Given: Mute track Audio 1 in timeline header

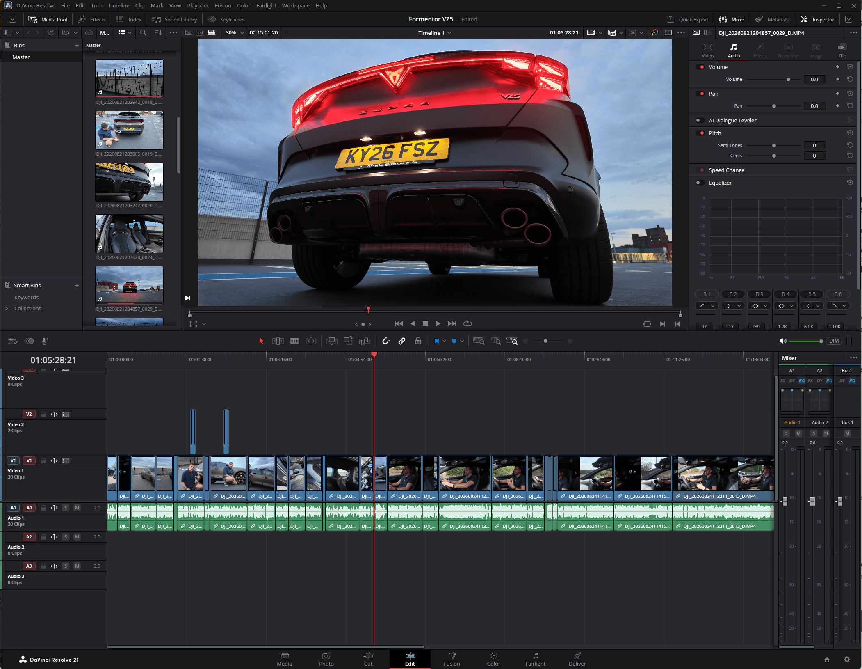Looking at the screenshot, I should coord(77,508).
